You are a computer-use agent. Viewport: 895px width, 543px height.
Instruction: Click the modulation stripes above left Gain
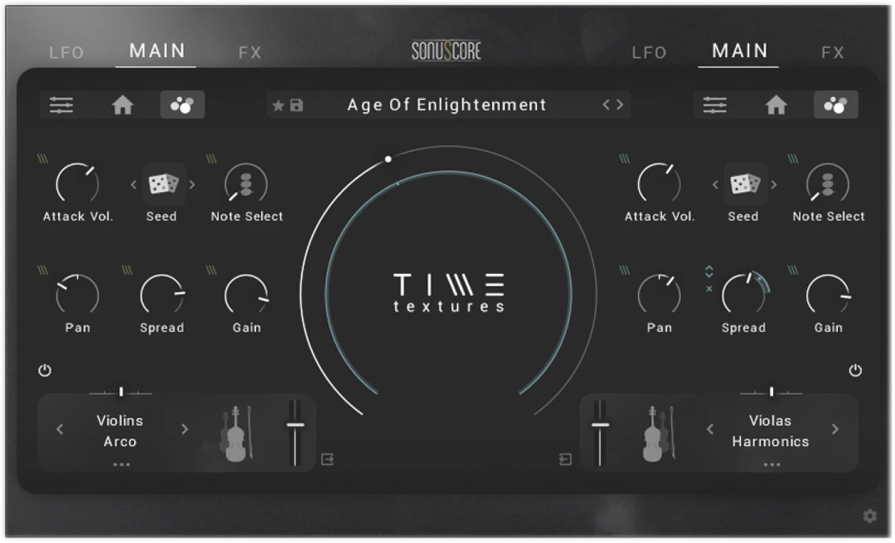211,270
